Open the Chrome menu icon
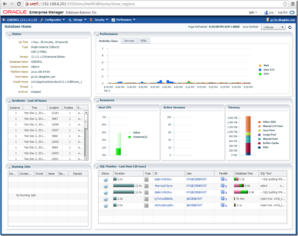 click(x=292, y=4)
